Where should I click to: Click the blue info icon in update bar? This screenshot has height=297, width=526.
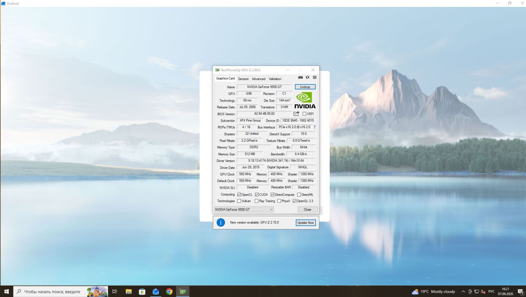pos(221,223)
